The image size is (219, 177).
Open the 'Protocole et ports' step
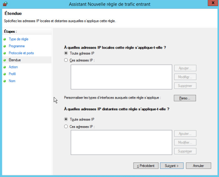pos(21,53)
